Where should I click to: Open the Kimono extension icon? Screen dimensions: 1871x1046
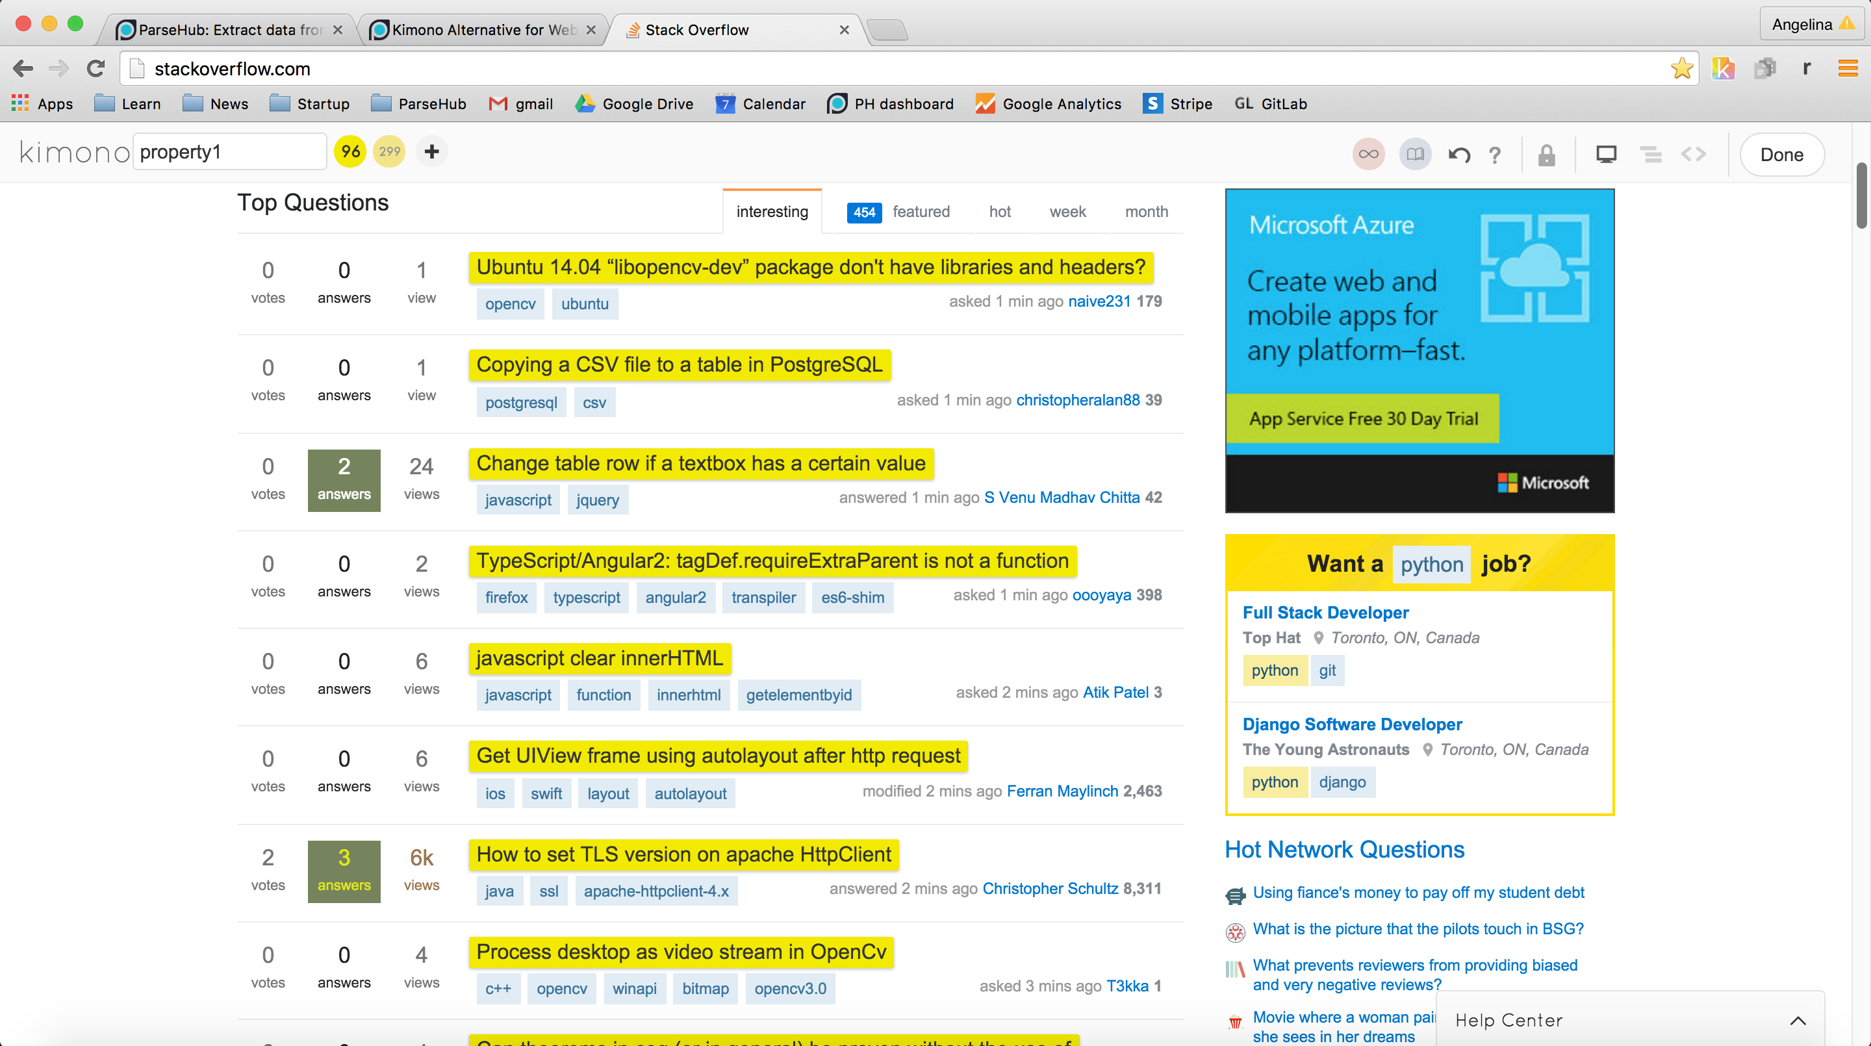tap(1723, 68)
